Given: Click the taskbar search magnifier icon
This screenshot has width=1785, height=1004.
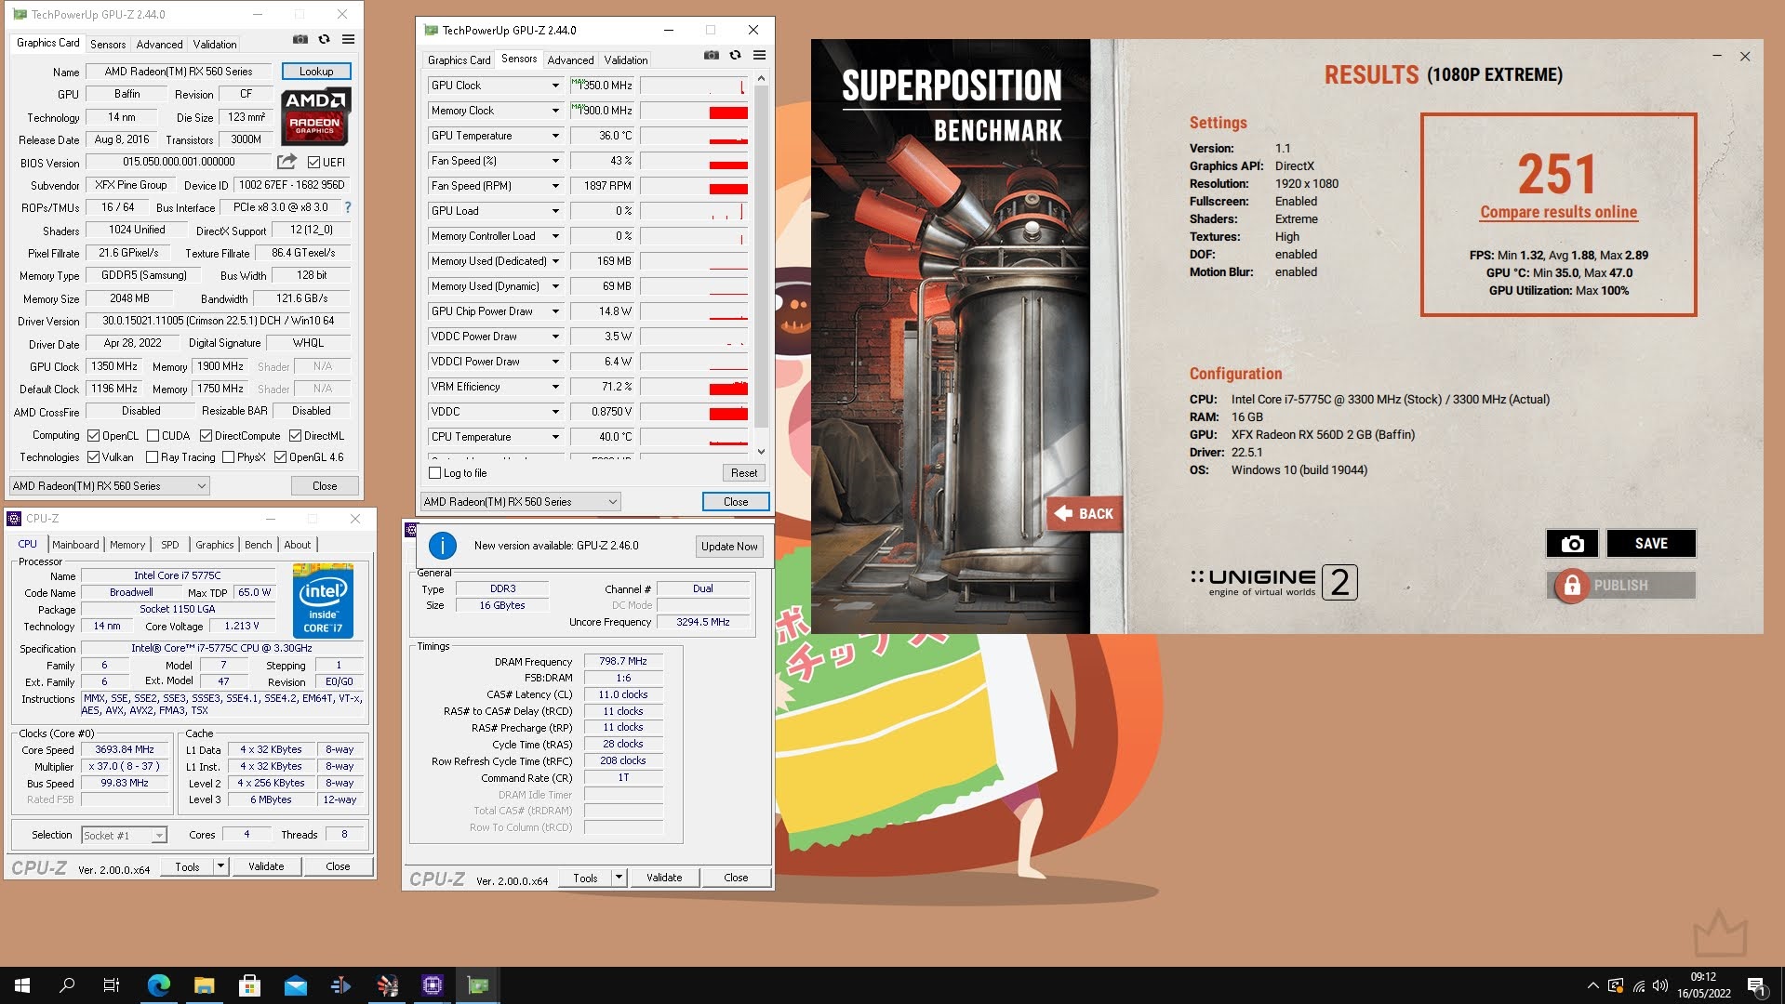Looking at the screenshot, I should (x=67, y=985).
